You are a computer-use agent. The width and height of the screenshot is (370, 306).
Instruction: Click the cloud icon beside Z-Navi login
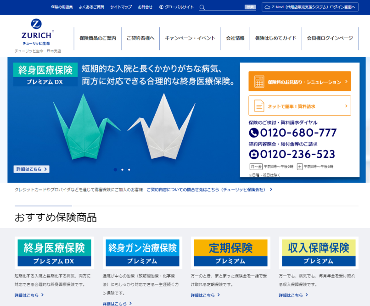click(x=267, y=7)
